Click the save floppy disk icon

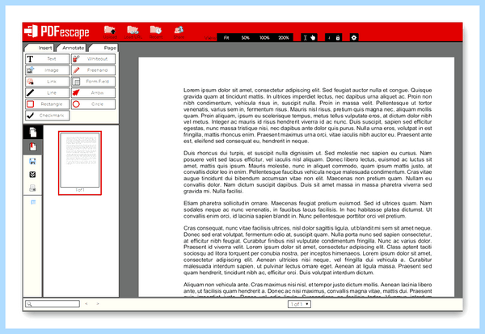pyautogui.click(x=32, y=161)
